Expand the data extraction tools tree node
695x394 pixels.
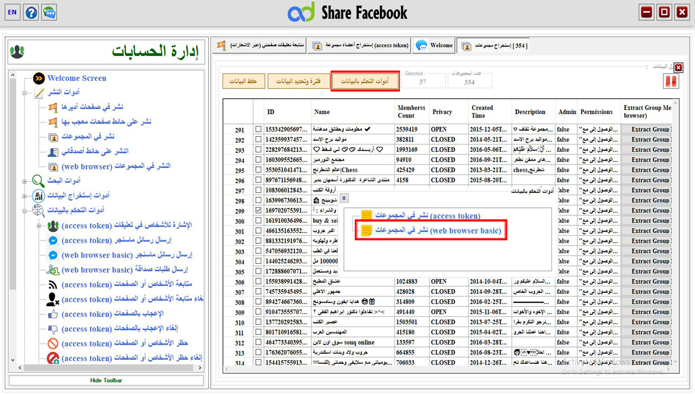(x=25, y=196)
